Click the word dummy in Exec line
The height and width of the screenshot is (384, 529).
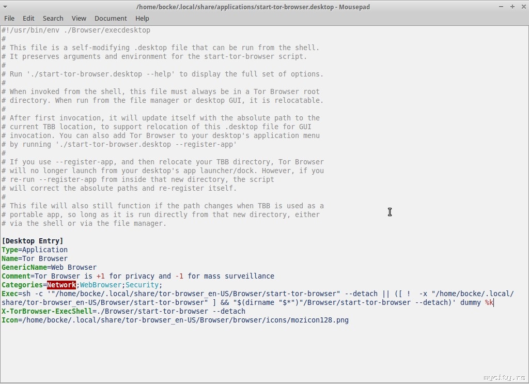click(470, 302)
